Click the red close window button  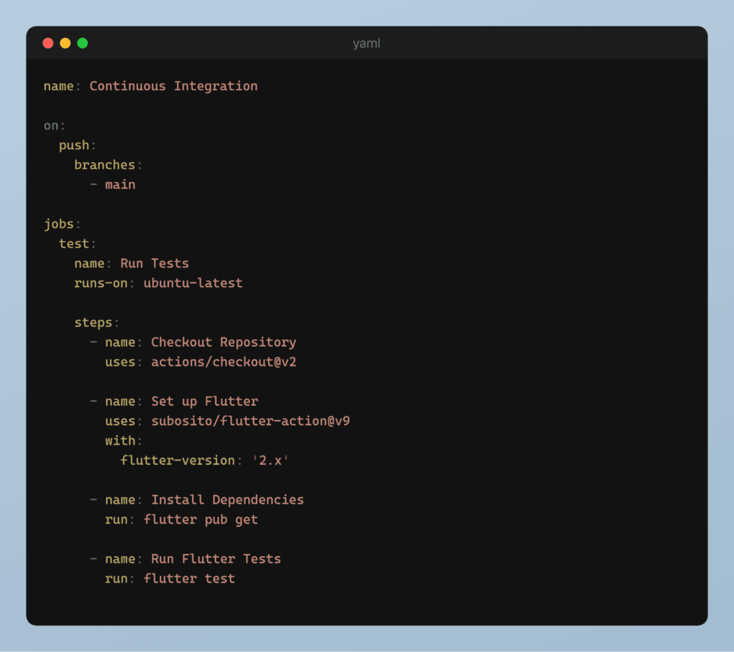[48, 43]
